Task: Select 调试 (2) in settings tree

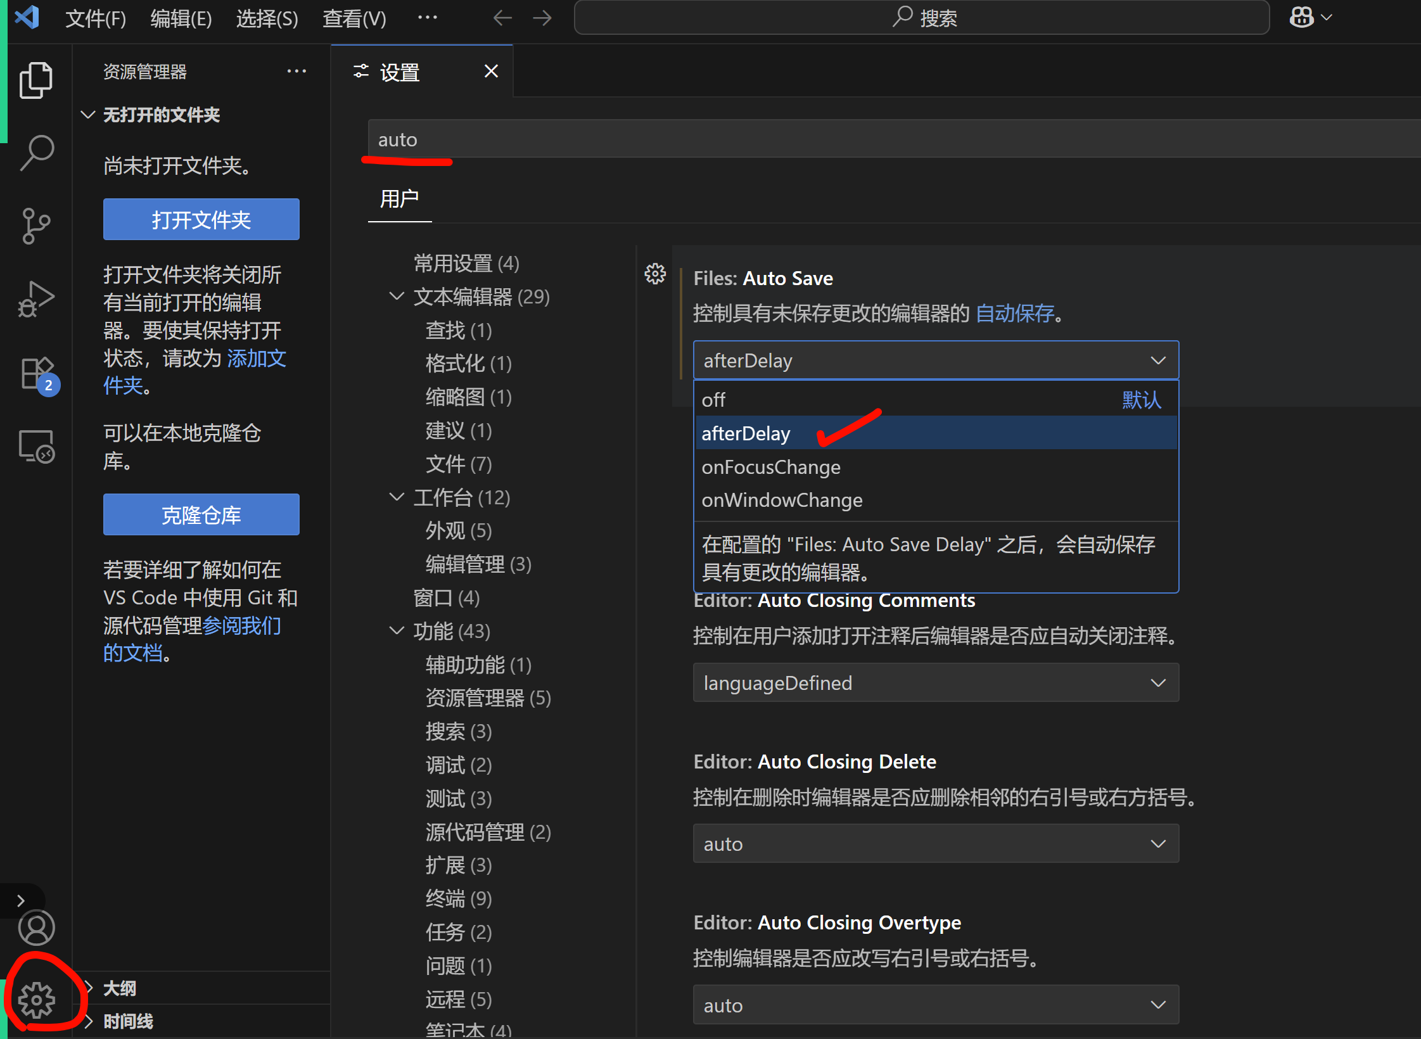Action: click(x=459, y=765)
